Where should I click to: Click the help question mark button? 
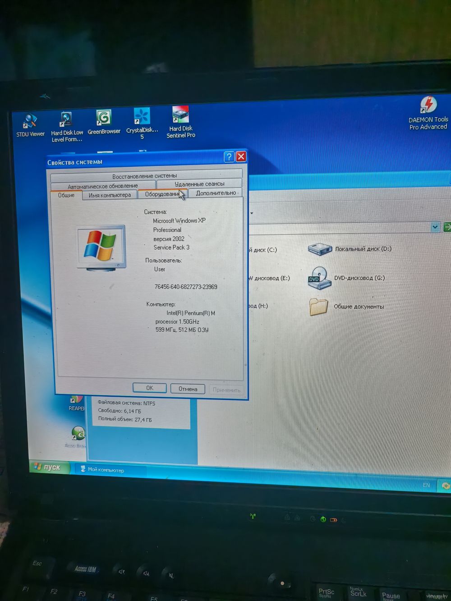(229, 156)
